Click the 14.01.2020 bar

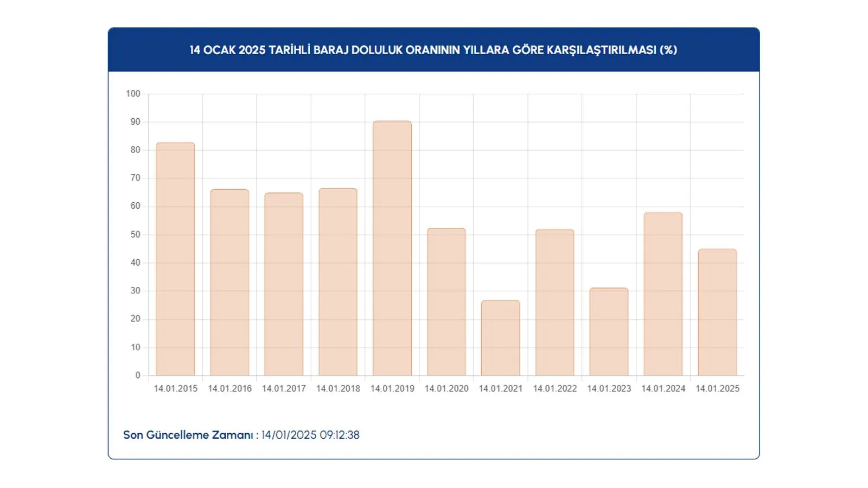coord(446,302)
